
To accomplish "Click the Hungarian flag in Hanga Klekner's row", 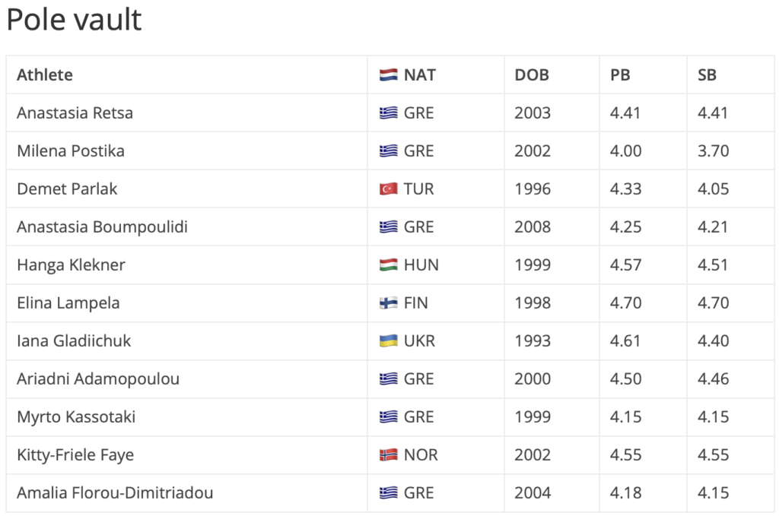I will pyautogui.click(x=388, y=265).
